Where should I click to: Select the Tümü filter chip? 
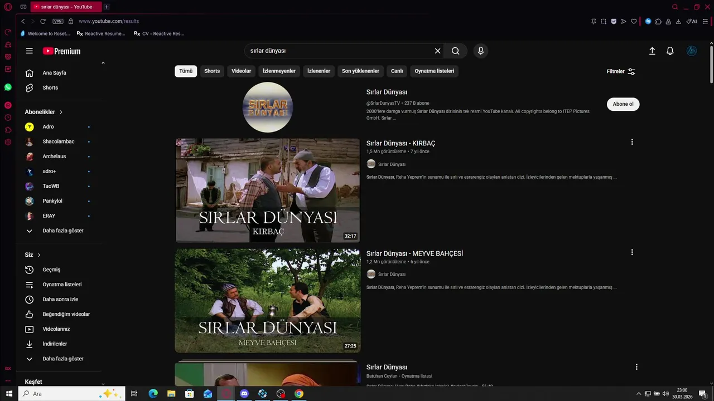point(186,71)
